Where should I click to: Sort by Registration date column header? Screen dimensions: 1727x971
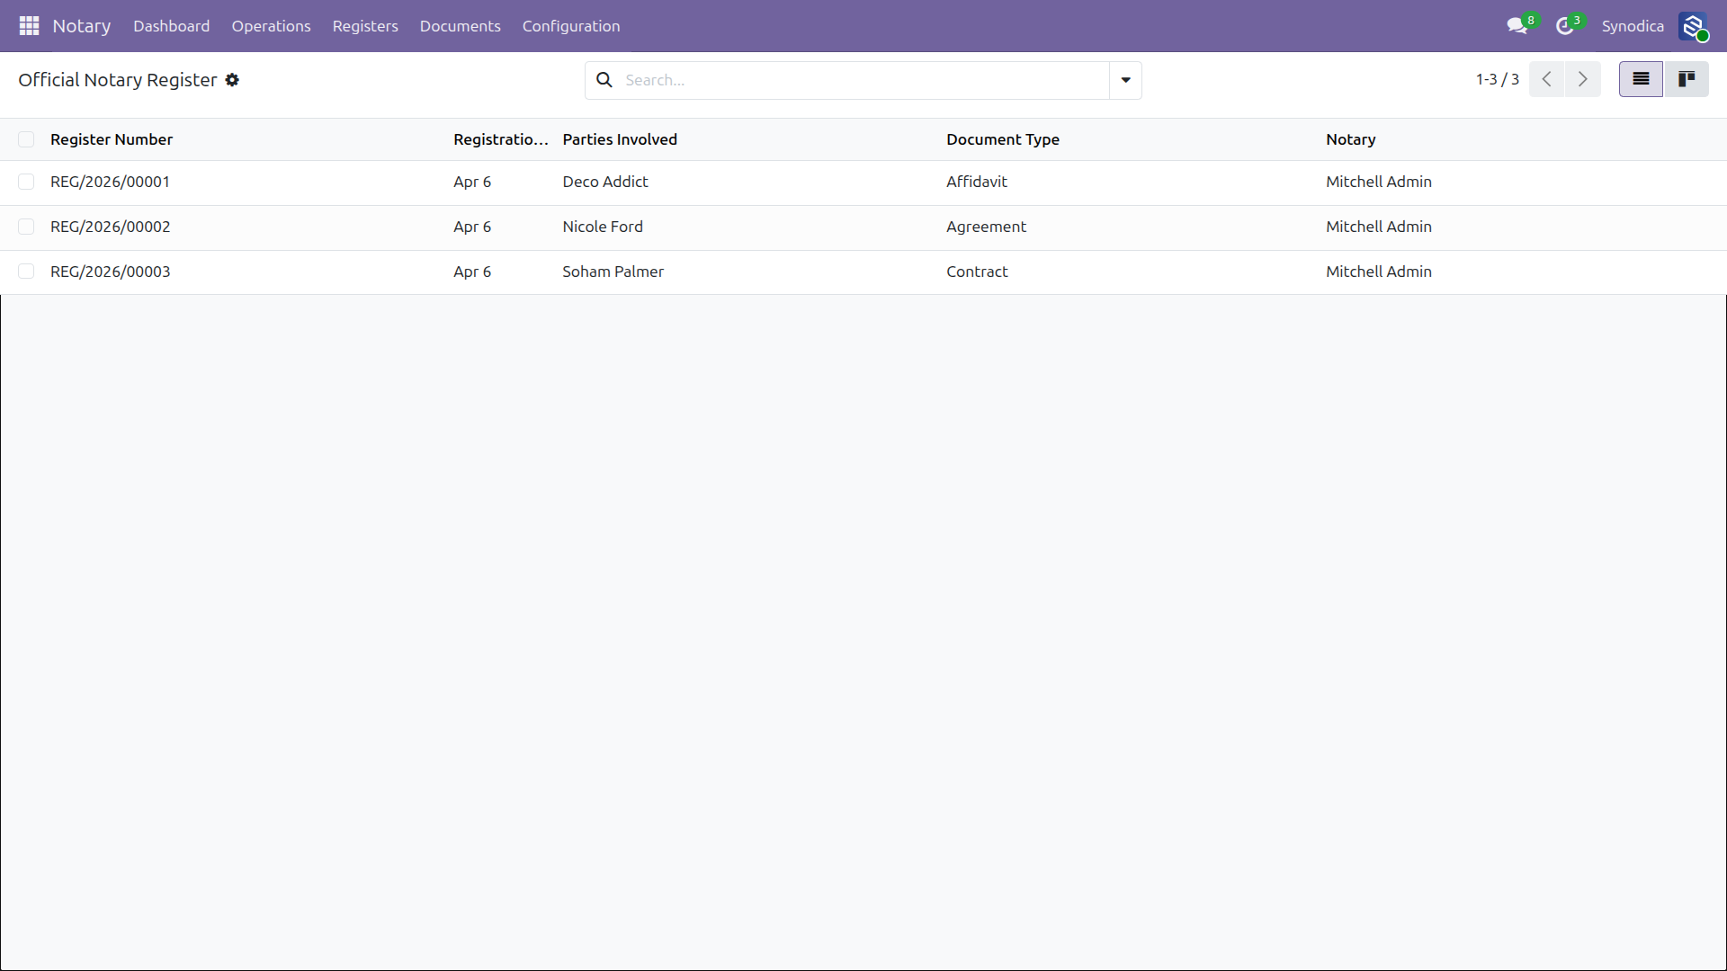(500, 139)
